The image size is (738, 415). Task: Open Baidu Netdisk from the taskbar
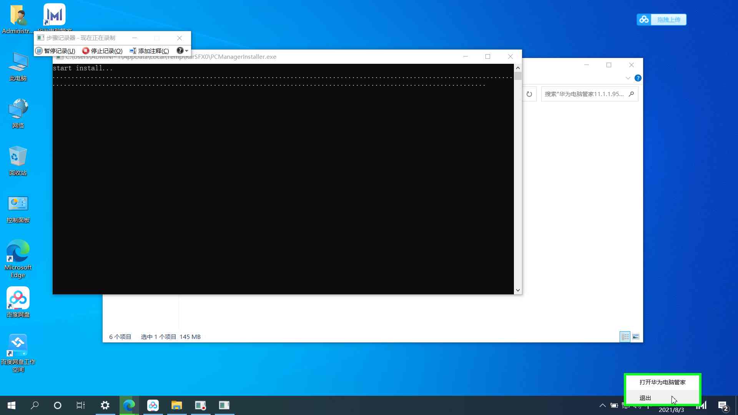(153, 405)
